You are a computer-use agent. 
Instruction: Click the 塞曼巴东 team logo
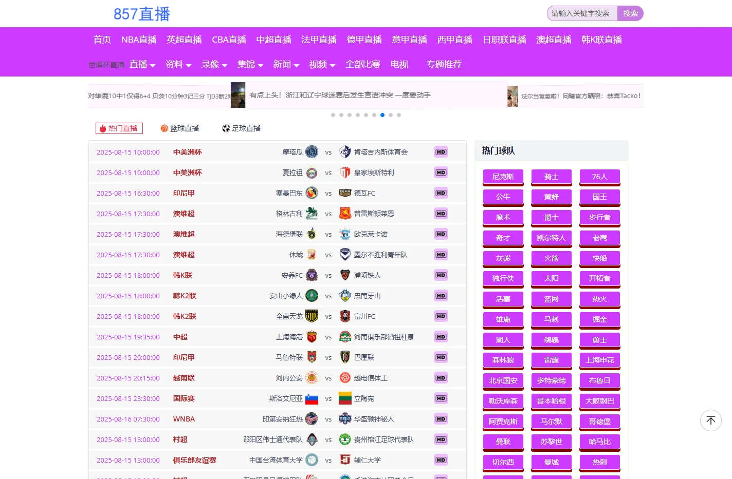pyautogui.click(x=312, y=193)
